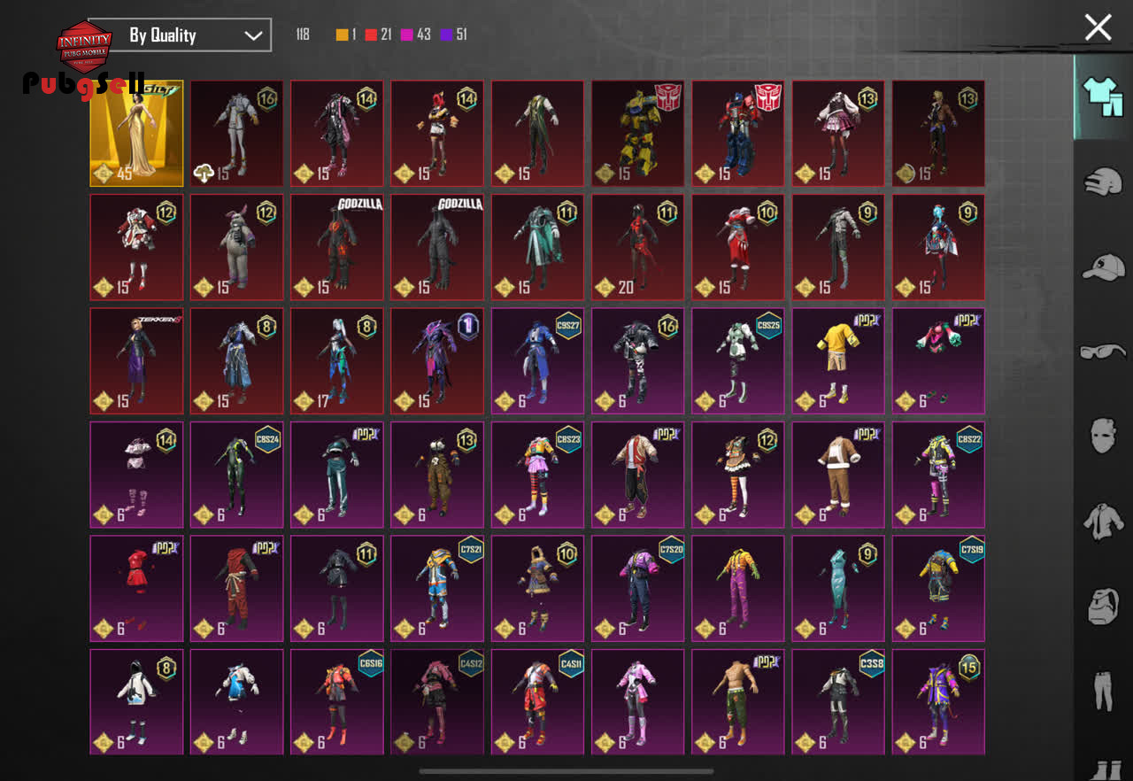Select the red outfit valued at 20

(x=637, y=247)
